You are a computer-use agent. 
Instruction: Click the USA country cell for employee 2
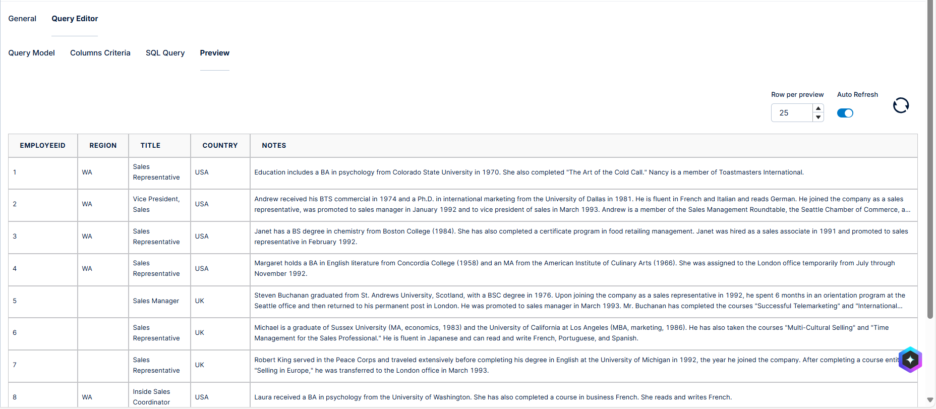click(220, 204)
